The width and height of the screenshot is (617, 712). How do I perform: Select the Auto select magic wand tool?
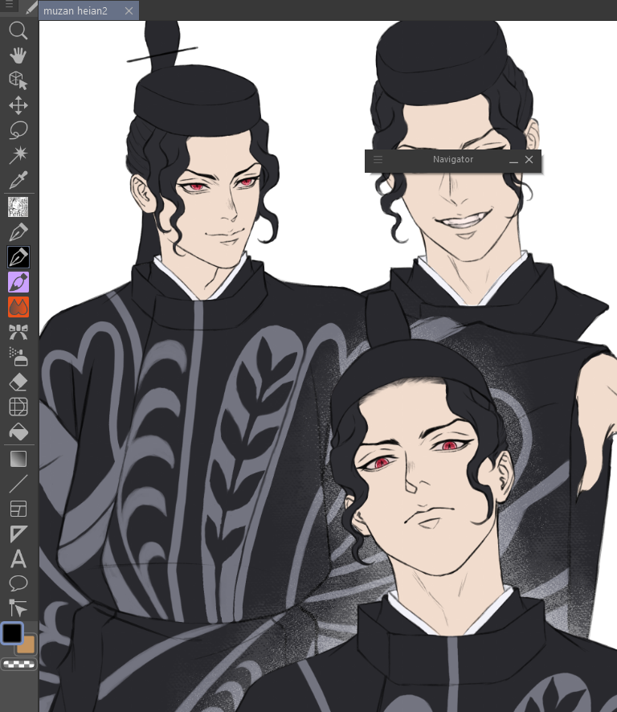[18, 154]
